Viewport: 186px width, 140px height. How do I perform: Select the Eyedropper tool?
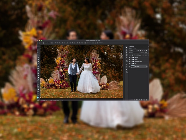pos(38,59)
